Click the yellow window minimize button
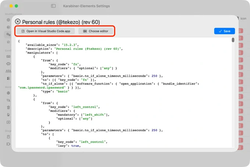The width and height of the screenshot is (250, 167). pyautogui.click(x=11, y=6)
